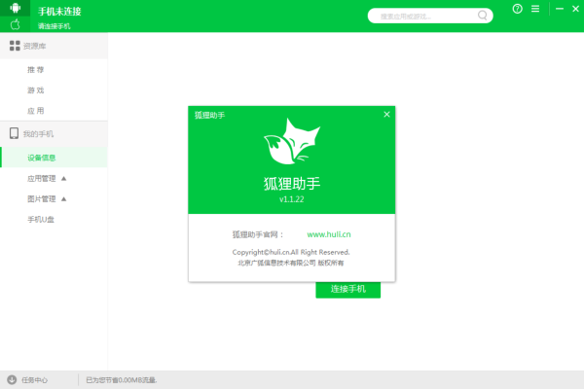
Task: Open the 资源库 resource library section
Action: (x=54, y=46)
